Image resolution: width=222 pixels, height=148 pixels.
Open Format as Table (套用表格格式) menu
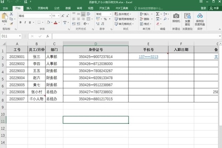point(125,19)
